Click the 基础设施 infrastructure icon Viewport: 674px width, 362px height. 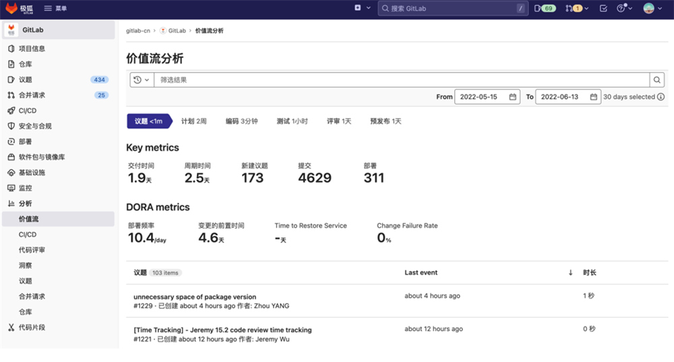pyautogui.click(x=11, y=172)
